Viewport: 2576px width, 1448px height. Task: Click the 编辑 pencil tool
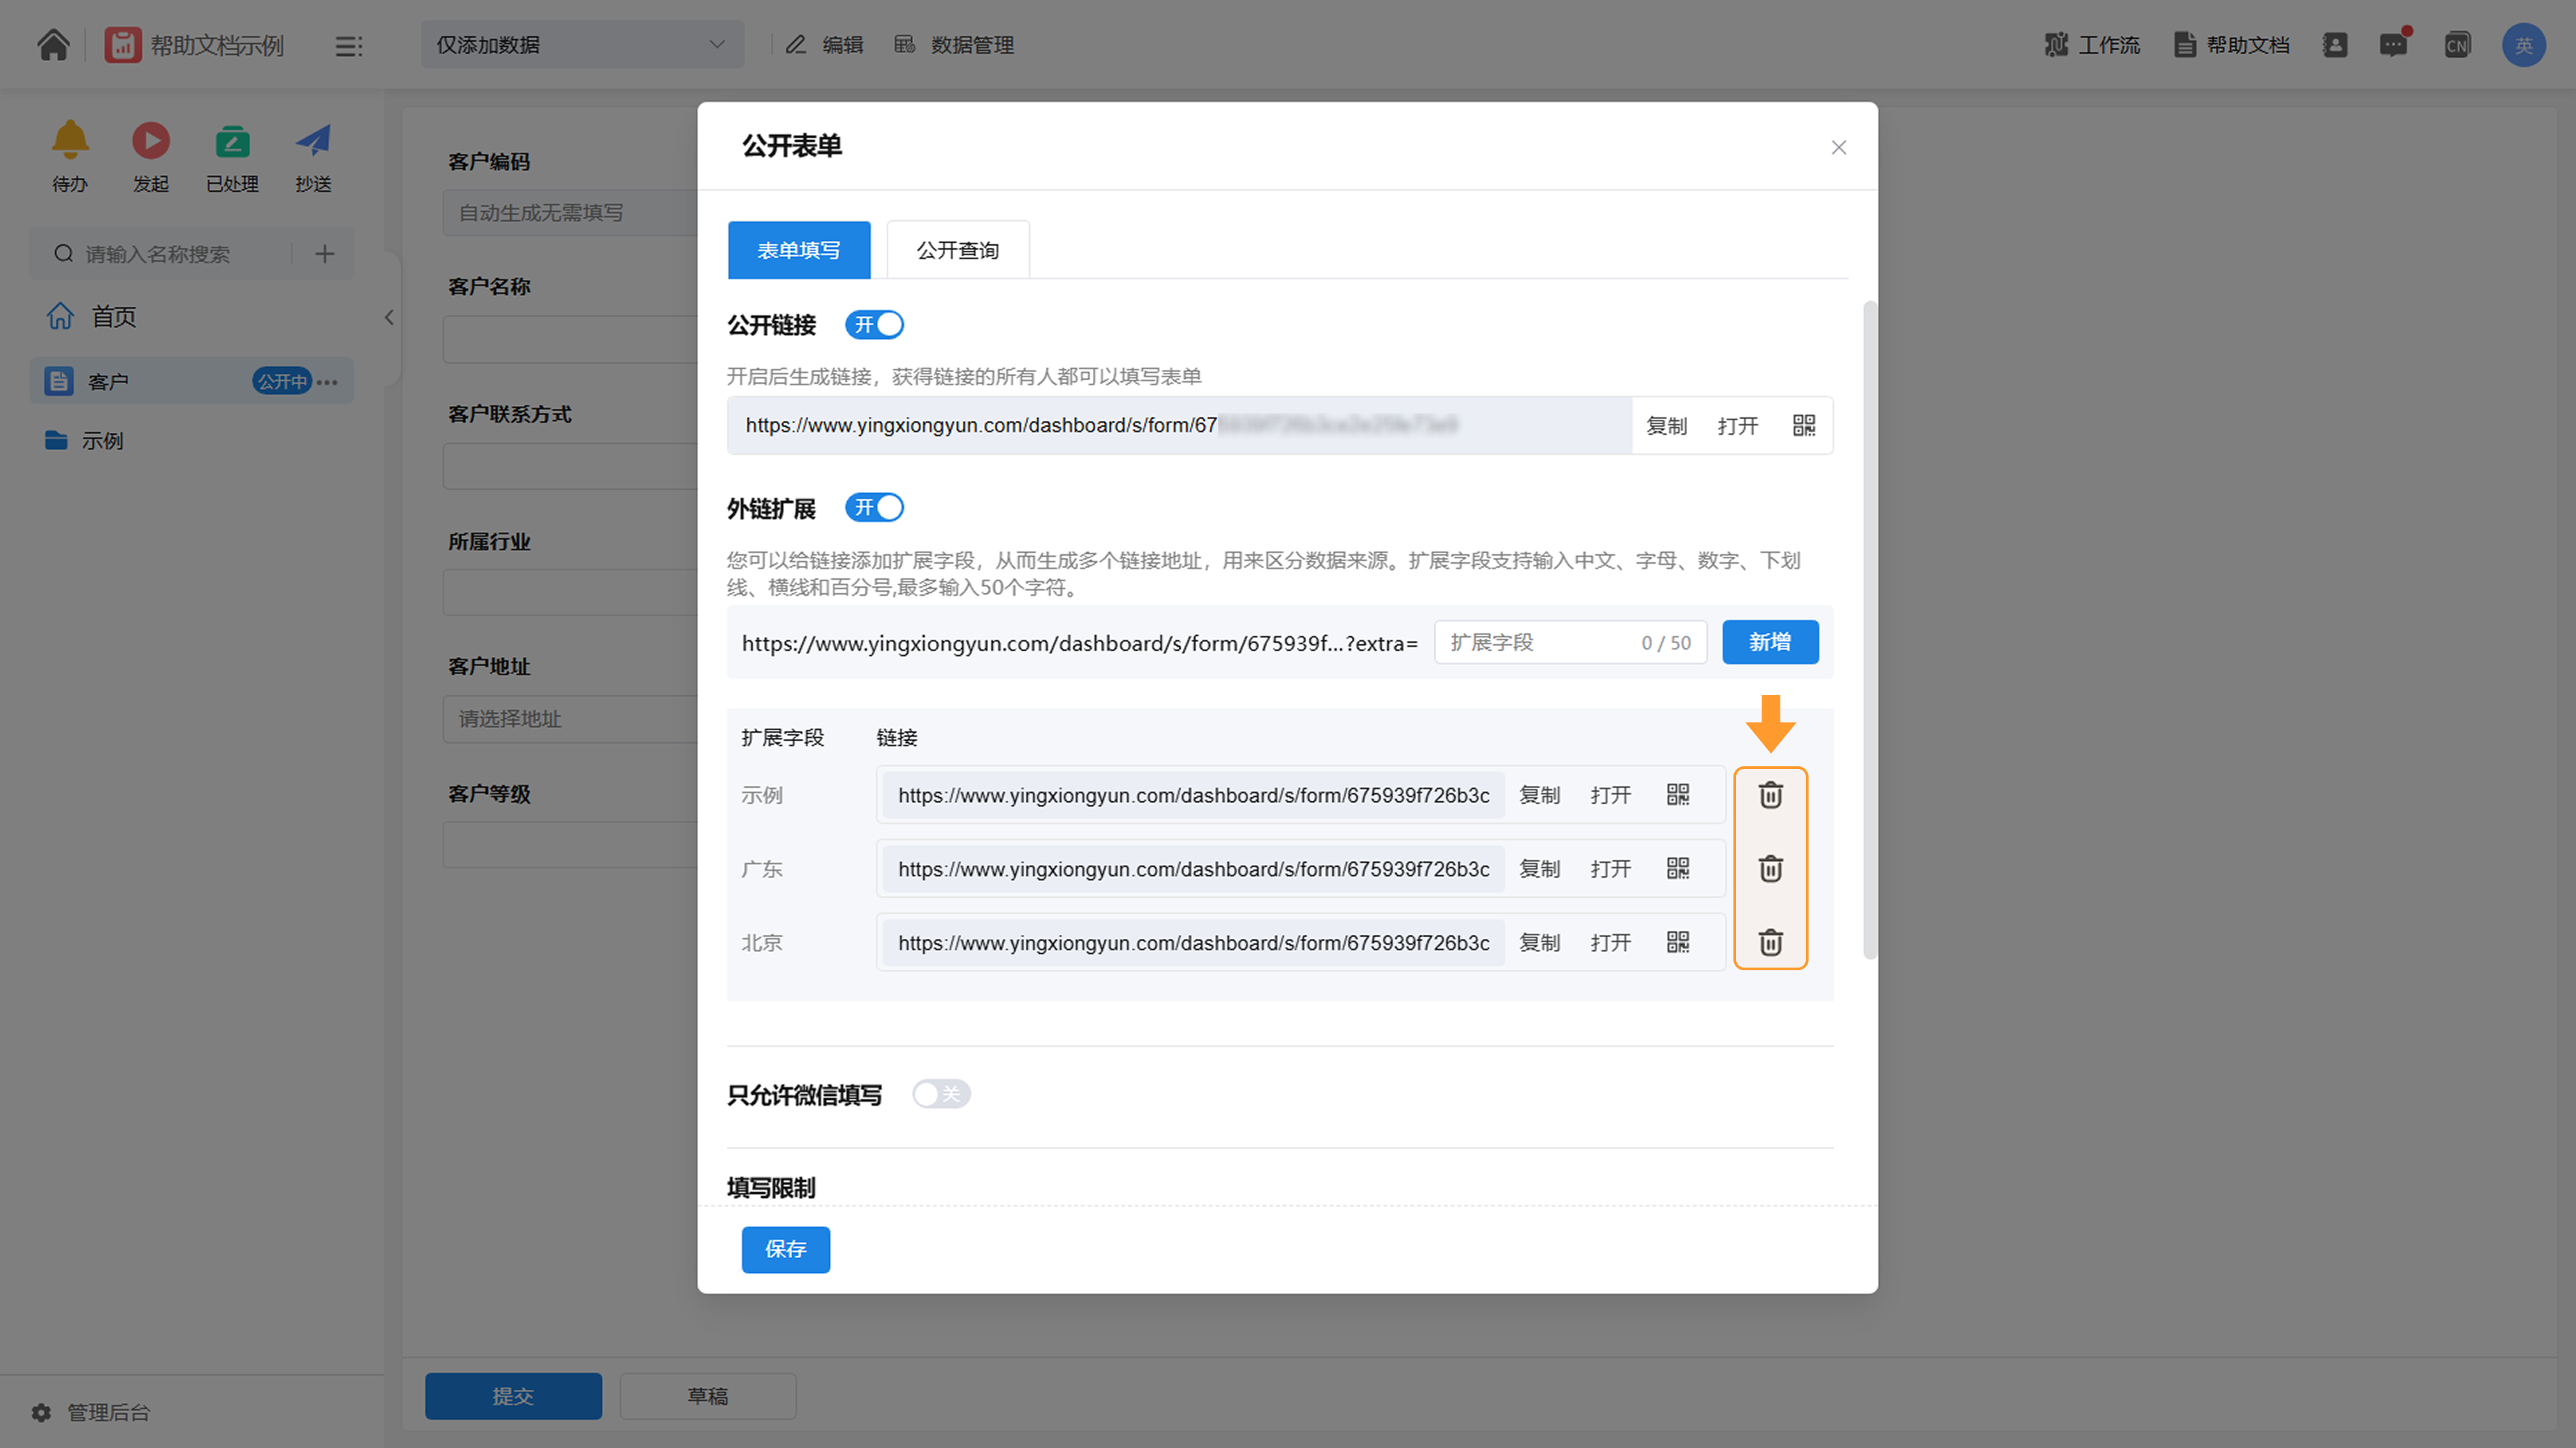pyautogui.click(x=825, y=45)
